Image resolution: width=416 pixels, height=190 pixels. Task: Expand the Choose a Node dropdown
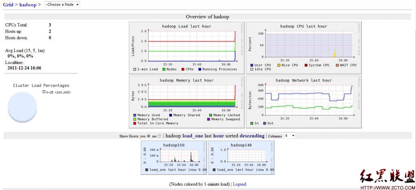point(62,4)
